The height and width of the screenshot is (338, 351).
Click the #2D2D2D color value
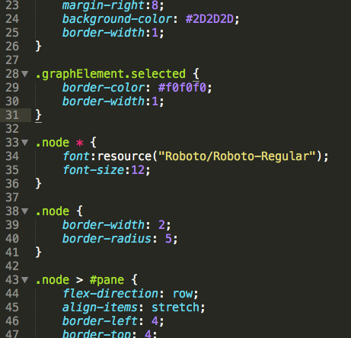pos(209,19)
